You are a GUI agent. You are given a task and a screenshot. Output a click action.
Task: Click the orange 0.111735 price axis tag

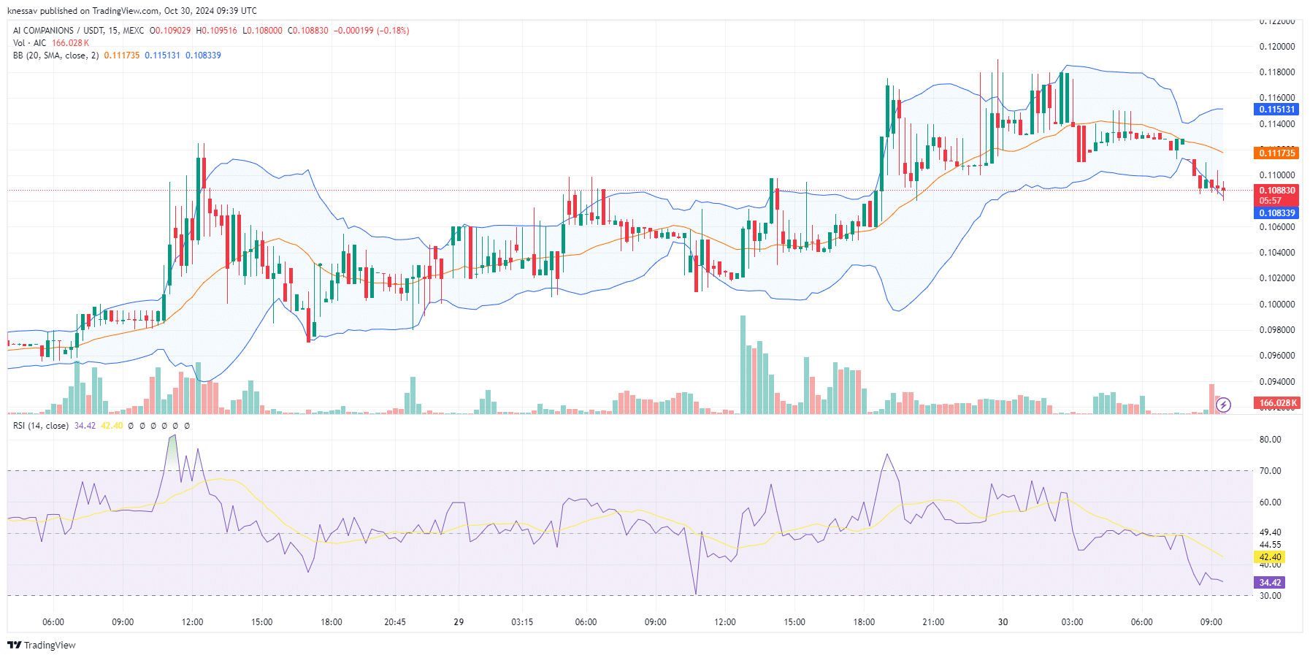click(x=1276, y=153)
